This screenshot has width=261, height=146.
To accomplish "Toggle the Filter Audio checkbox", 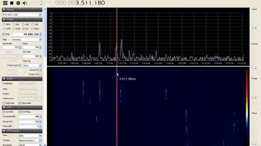I will (x=20, y=103).
